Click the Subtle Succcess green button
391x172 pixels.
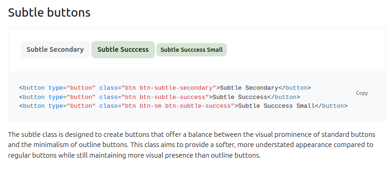123,50
